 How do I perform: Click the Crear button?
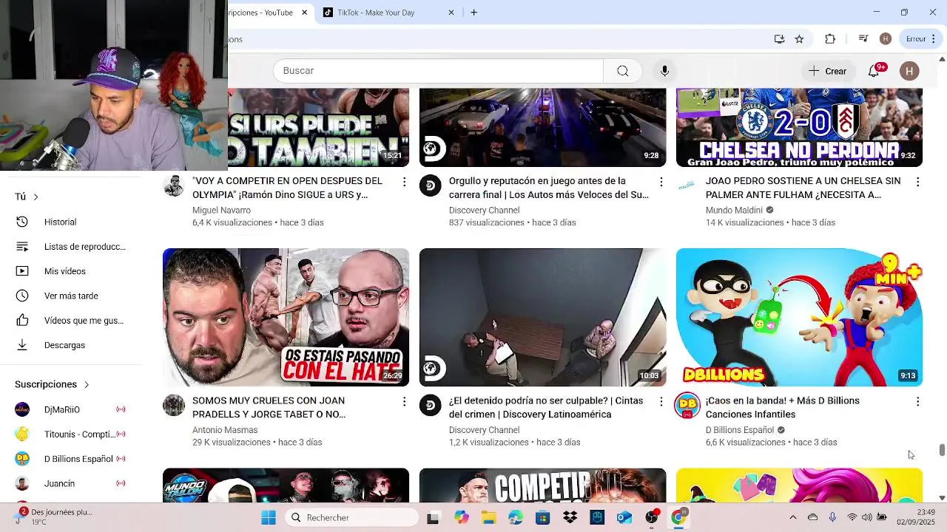pyautogui.click(x=827, y=71)
